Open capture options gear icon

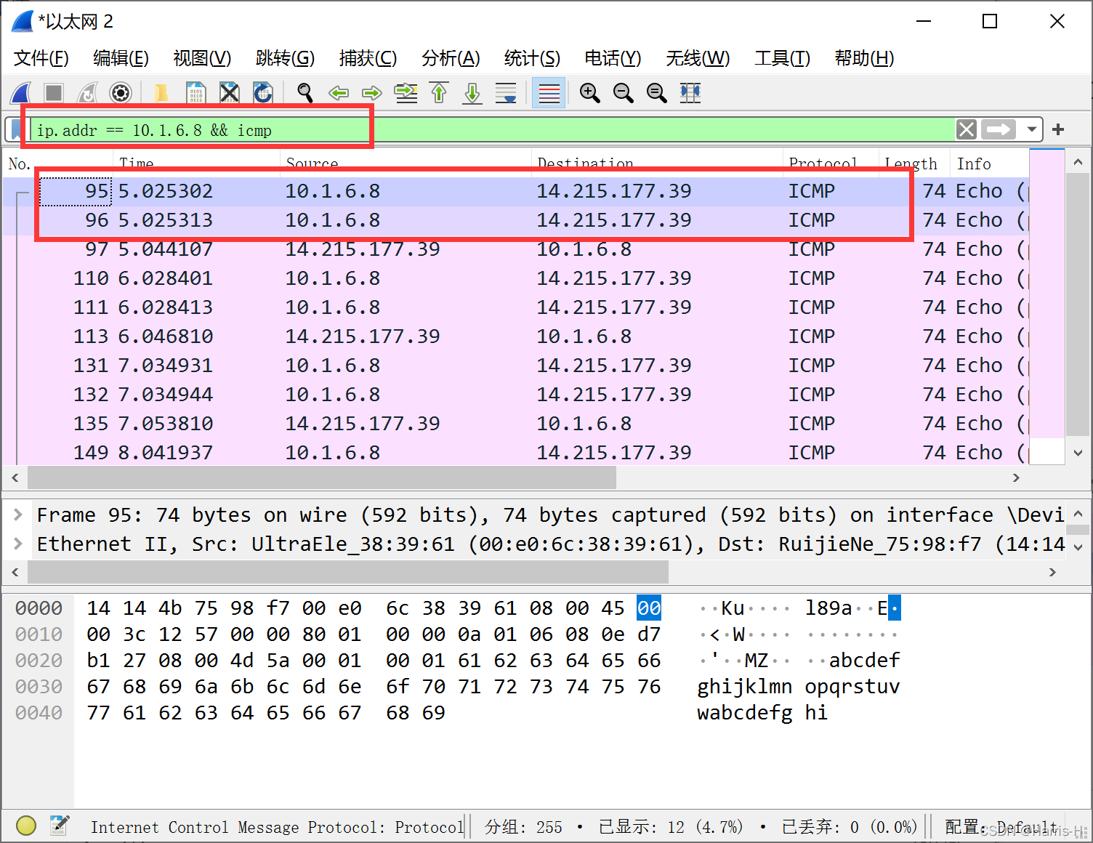[x=121, y=93]
